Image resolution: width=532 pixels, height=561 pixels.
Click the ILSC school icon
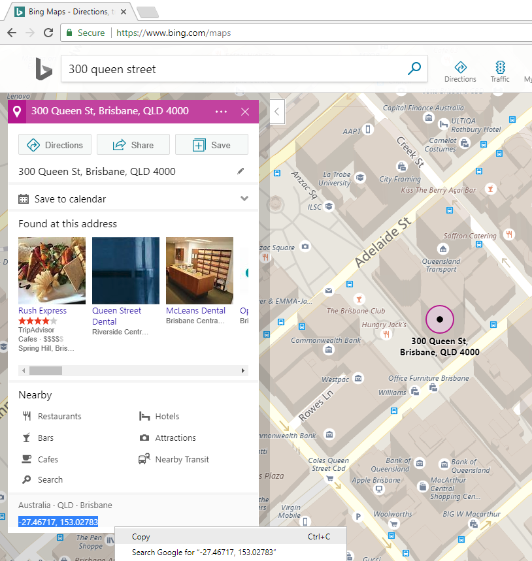329,206
